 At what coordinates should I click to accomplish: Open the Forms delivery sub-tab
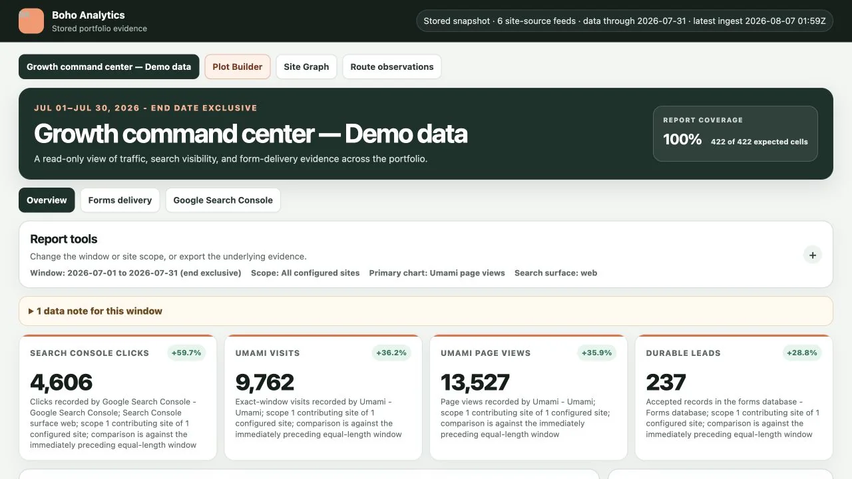(x=120, y=200)
